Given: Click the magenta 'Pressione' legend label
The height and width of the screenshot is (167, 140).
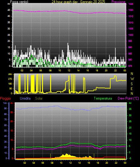Looking at the screenshot, I should [x=118, y=2].
